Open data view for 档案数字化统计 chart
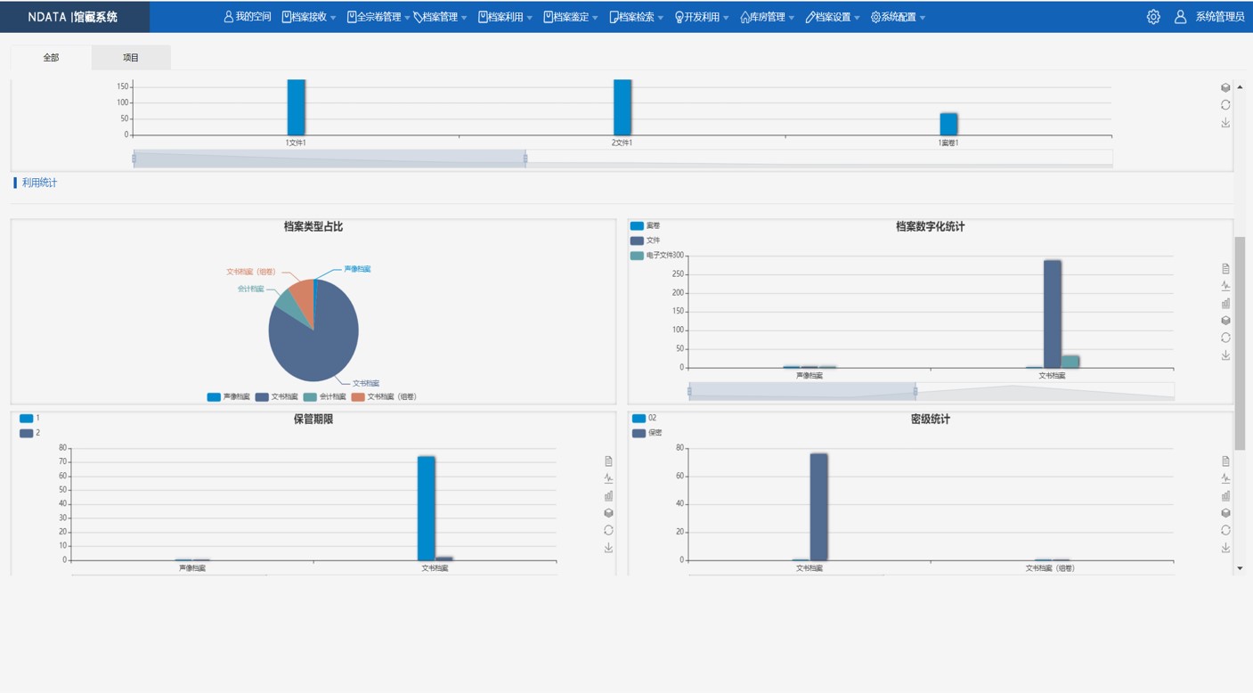Screen dimensions: 1253x693 1225,268
